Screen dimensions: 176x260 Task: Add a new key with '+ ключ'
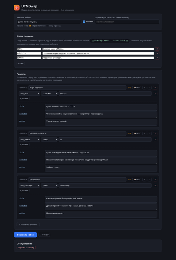coord(21,63)
